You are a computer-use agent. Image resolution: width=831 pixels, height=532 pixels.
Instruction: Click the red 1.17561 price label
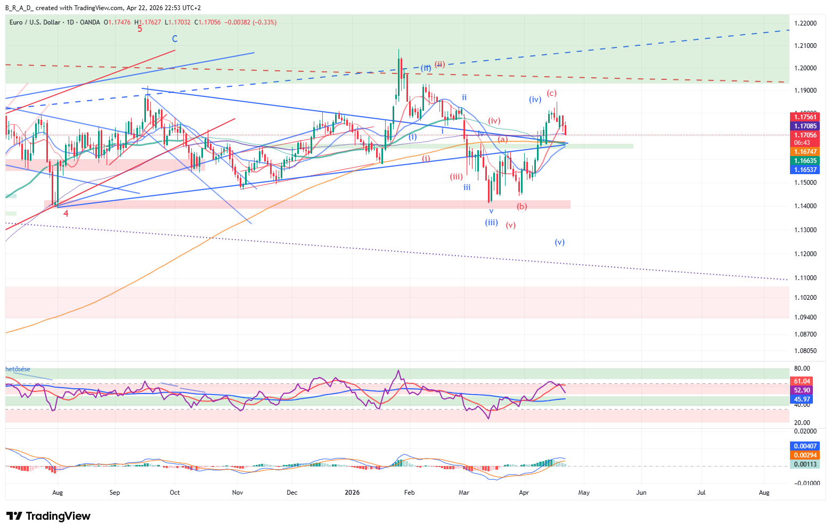(805, 117)
